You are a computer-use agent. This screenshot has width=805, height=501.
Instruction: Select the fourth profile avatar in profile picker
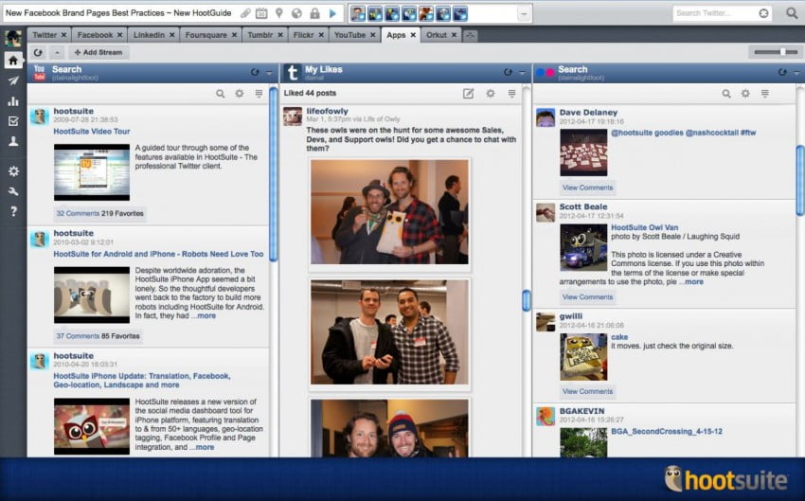coord(409,14)
